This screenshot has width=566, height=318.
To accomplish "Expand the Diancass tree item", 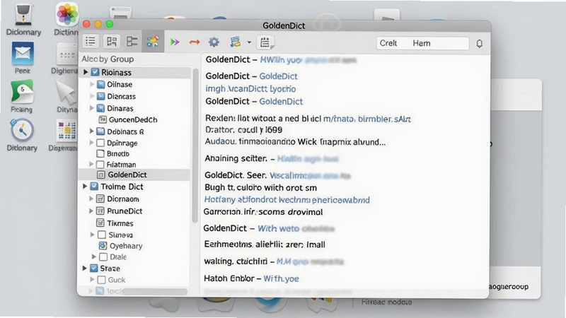I will (92, 96).
